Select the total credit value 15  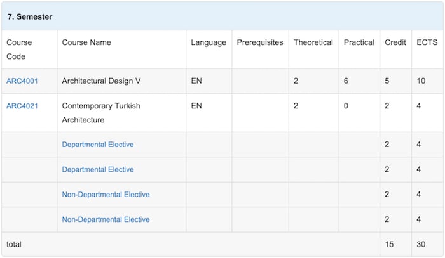pos(389,245)
